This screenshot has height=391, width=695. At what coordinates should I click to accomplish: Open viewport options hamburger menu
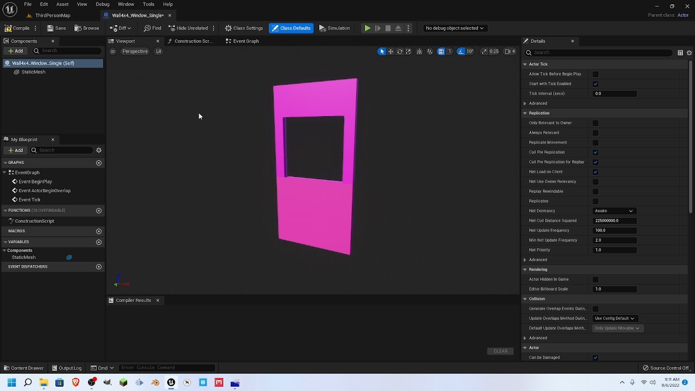point(112,52)
